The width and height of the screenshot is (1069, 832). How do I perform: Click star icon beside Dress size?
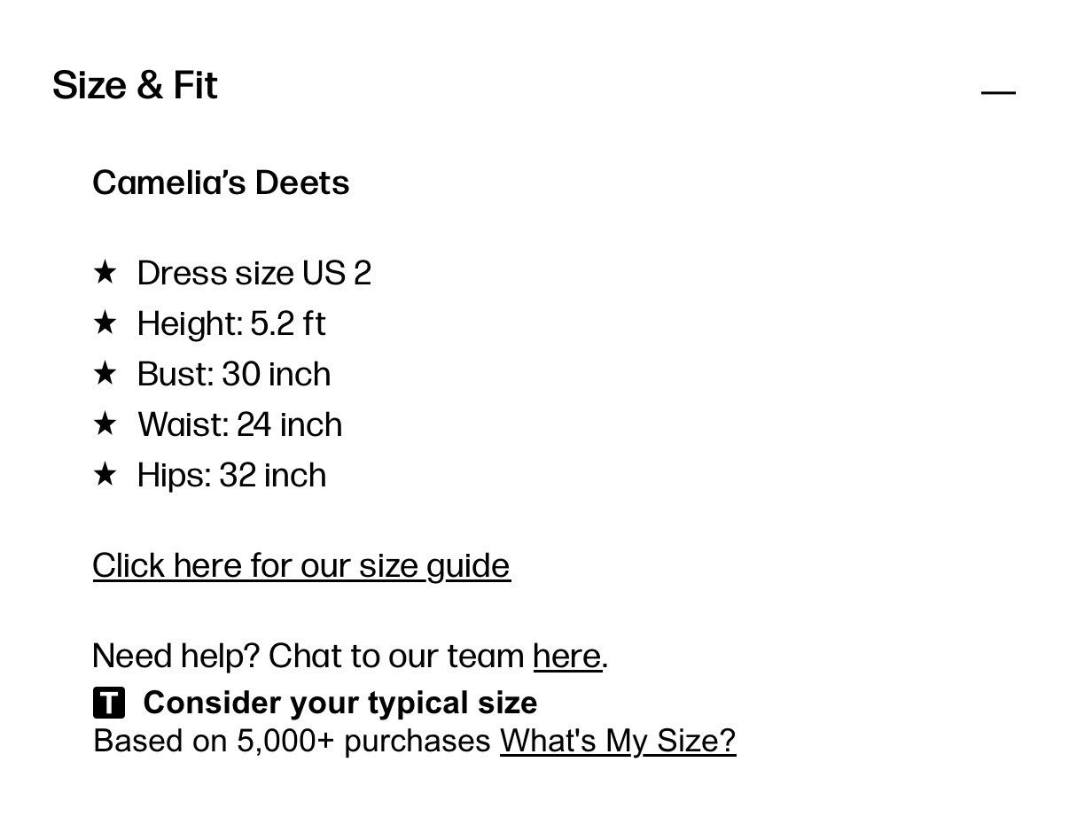(105, 272)
